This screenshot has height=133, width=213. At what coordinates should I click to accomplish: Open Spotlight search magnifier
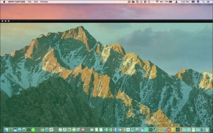tap(203, 2)
